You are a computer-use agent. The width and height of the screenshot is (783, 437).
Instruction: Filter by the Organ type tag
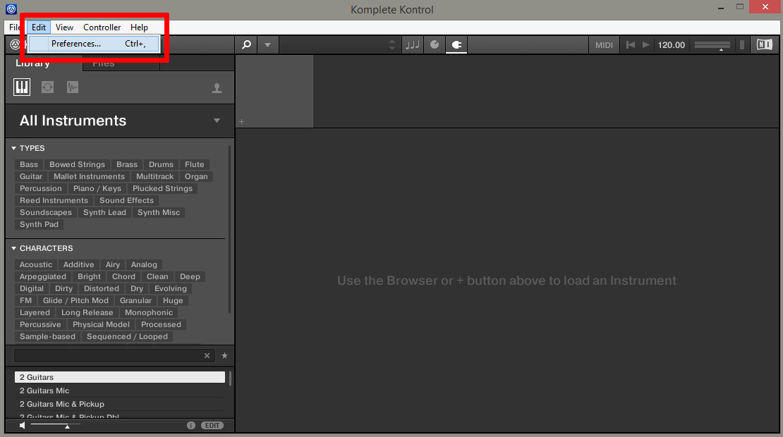[x=196, y=177]
